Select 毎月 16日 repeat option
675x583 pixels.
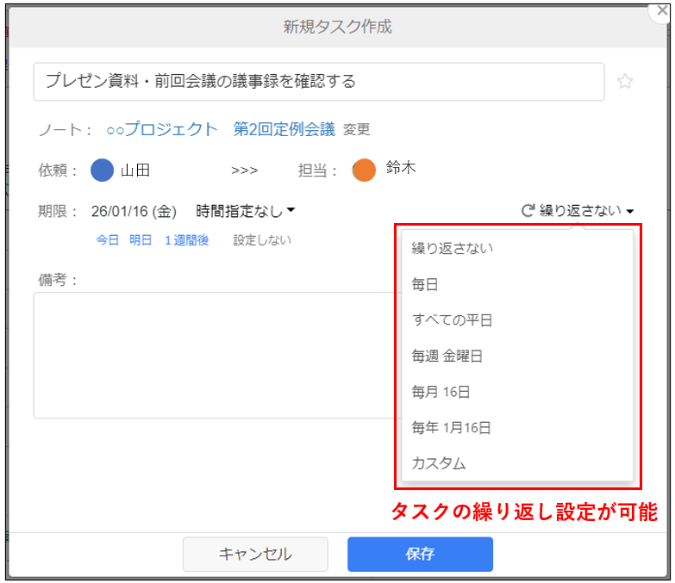[x=517, y=392]
